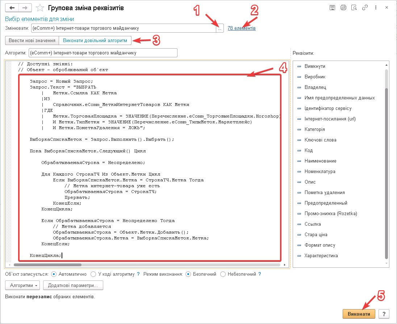Open the 'Алгоритми' dropdown button
The image size is (397, 324).
(x=22, y=286)
